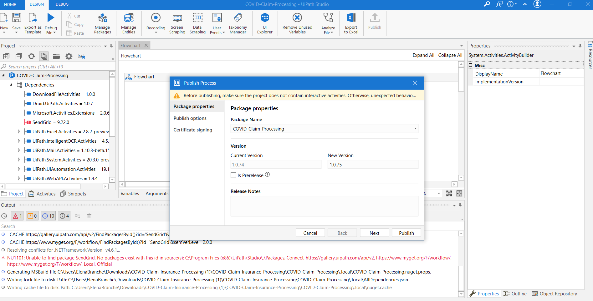Select Certificate signing section
Image resolution: width=593 pixels, height=301 pixels.
point(193,130)
